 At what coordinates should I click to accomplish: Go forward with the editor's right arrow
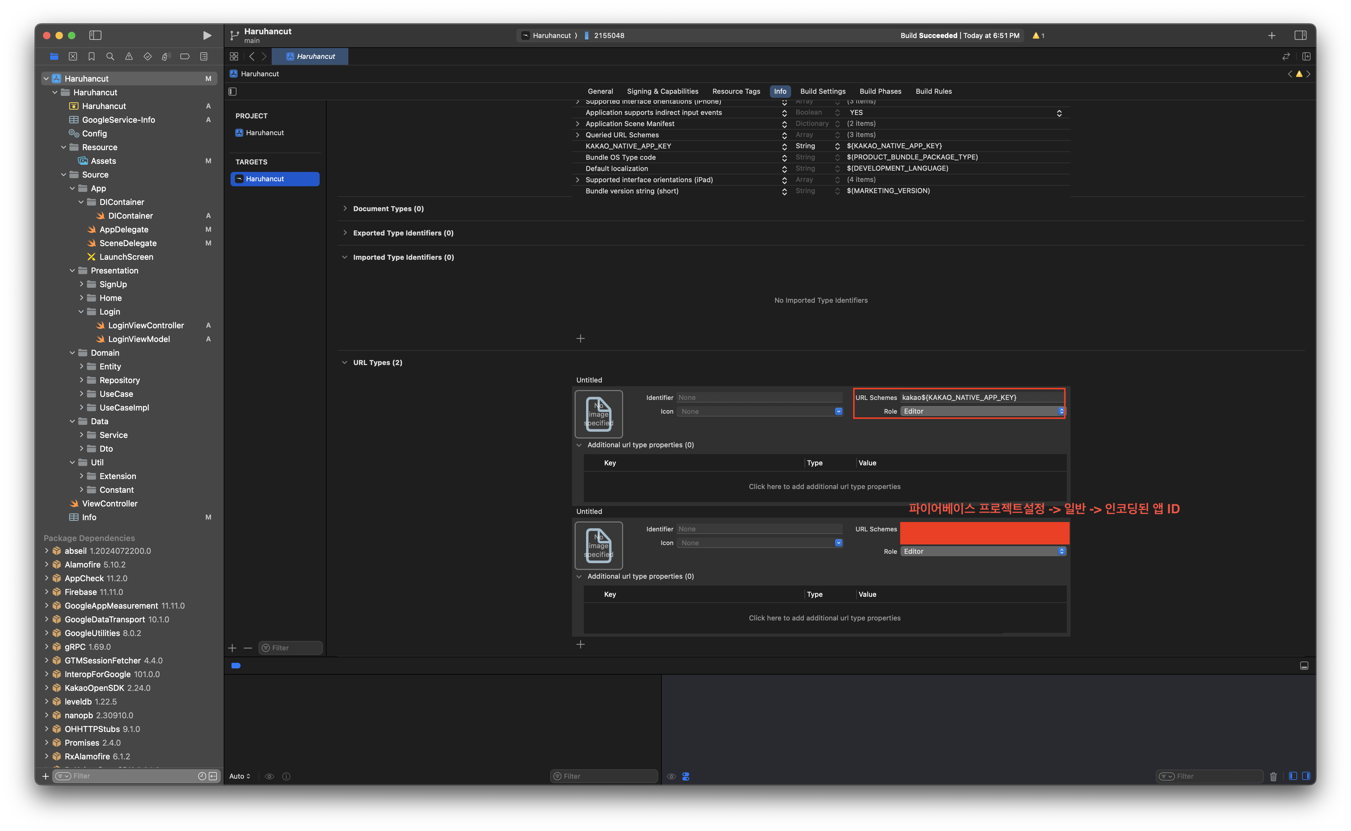tap(264, 56)
